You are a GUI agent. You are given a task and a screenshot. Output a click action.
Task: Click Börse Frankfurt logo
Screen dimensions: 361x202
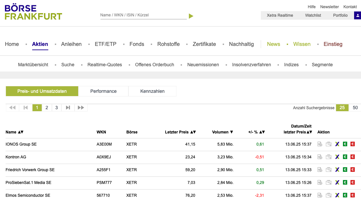[34, 12]
